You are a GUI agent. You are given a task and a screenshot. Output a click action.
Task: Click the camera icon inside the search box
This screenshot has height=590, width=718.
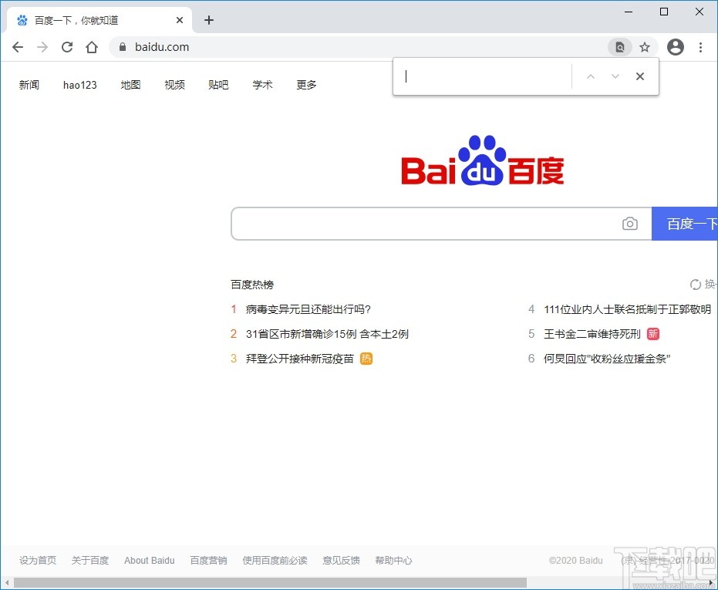[630, 223]
